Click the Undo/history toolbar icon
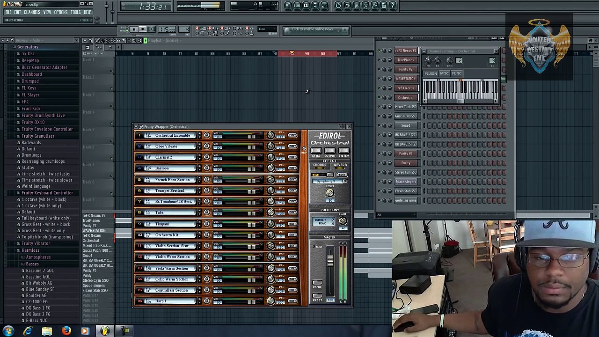 (338, 6)
